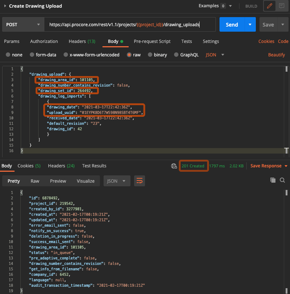Switch to response Headers (24) tab
The width and height of the screenshot is (290, 294).
pos(61,166)
